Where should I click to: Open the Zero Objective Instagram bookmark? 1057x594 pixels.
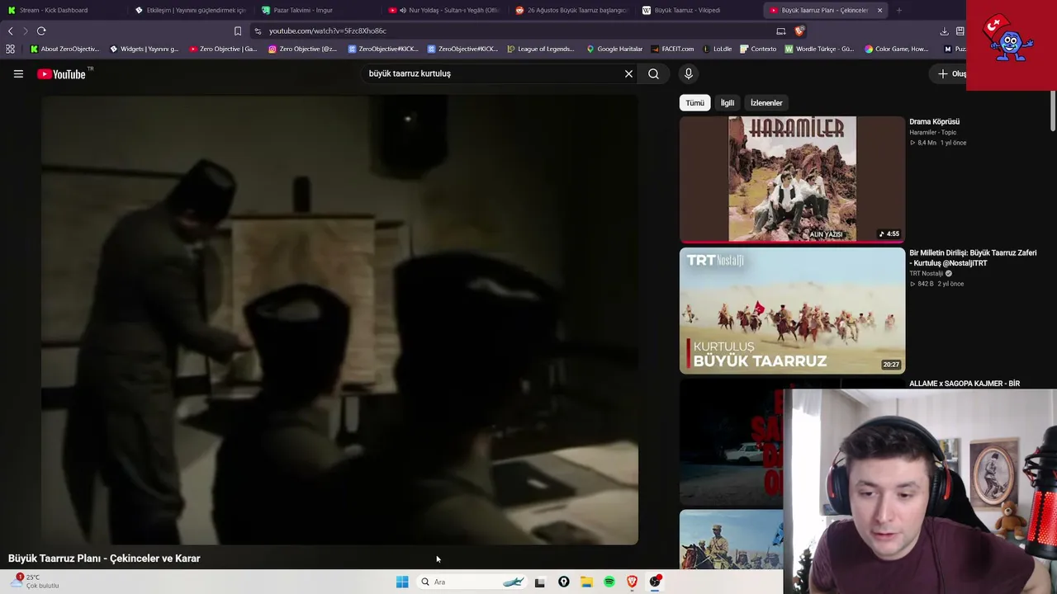[302, 49]
